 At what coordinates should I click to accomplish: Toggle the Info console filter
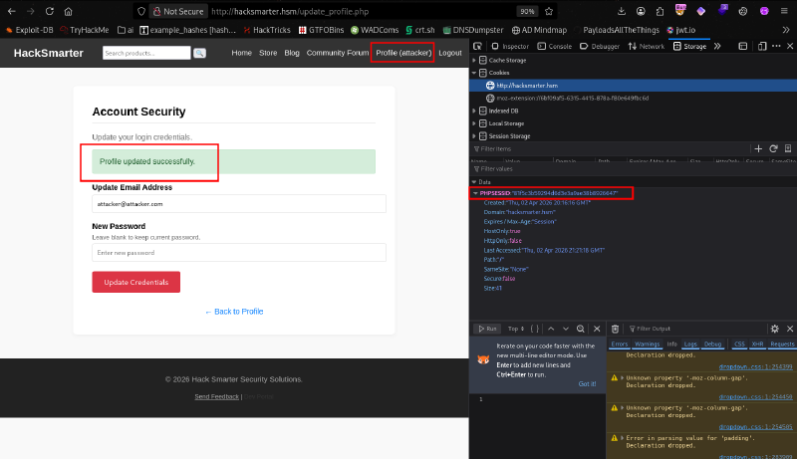pos(671,344)
